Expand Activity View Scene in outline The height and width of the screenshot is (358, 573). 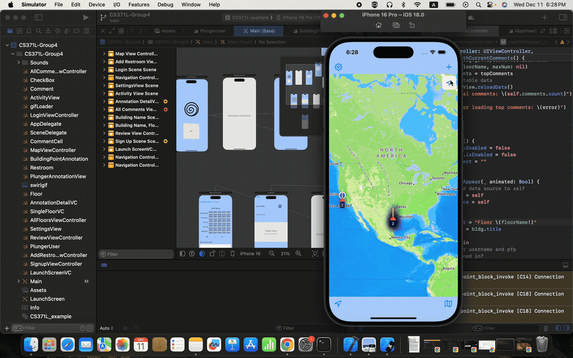tap(104, 93)
